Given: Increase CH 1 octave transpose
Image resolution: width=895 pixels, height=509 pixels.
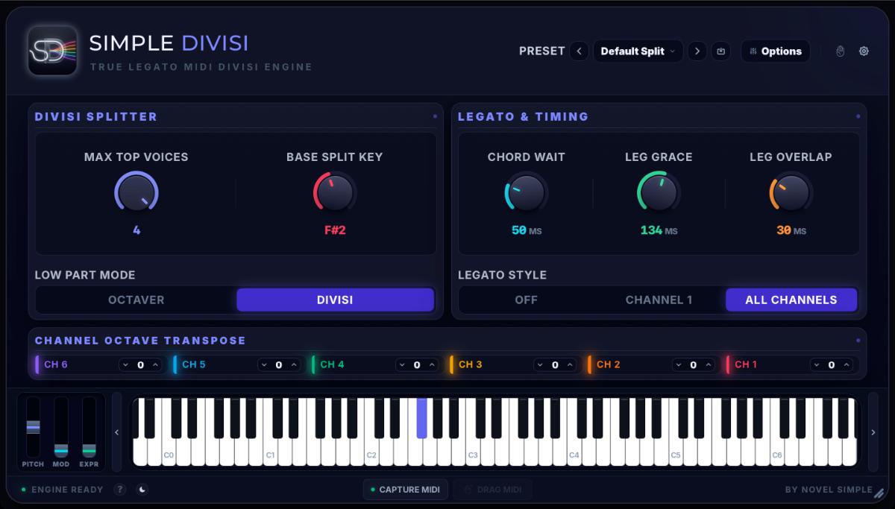Looking at the screenshot, I should [846, 365].
